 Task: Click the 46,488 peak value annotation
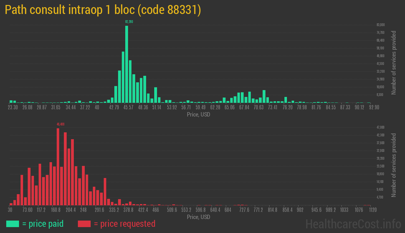(x=60, y=124)
